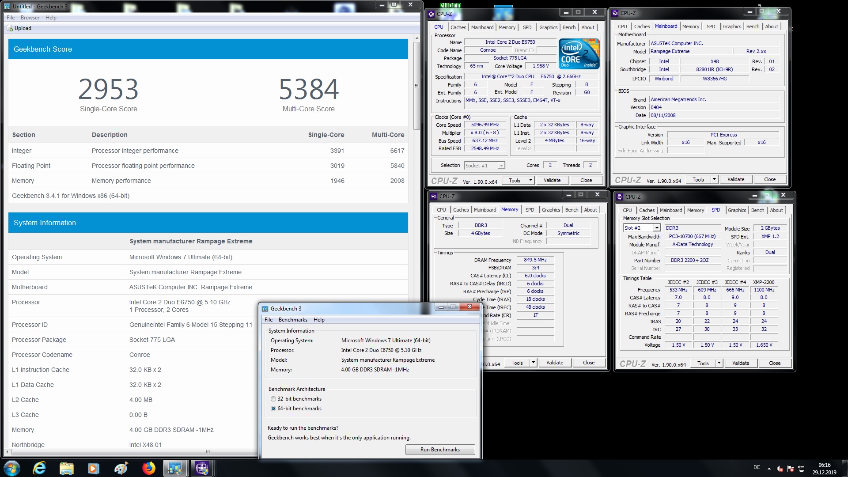Click the title icon of the CPU-Z SPD window

tap(620, 197)
